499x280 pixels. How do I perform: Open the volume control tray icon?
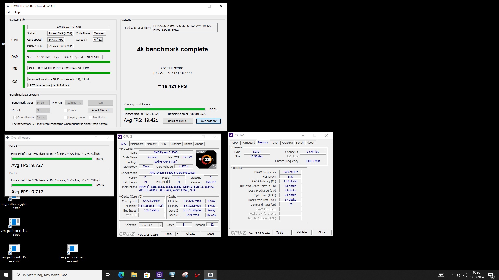(x=465, y=275)
